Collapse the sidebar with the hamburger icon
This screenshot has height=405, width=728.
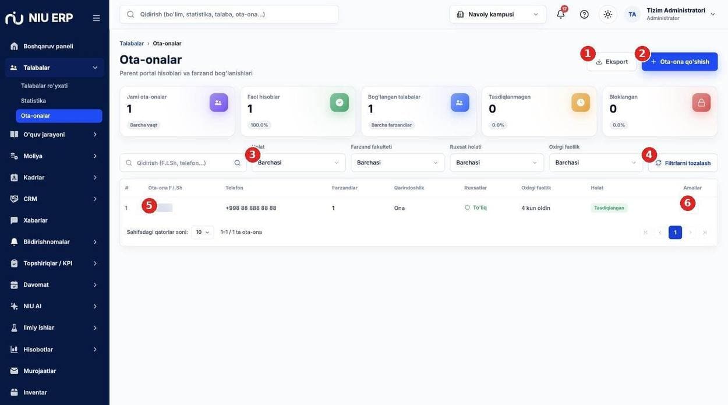96,18
